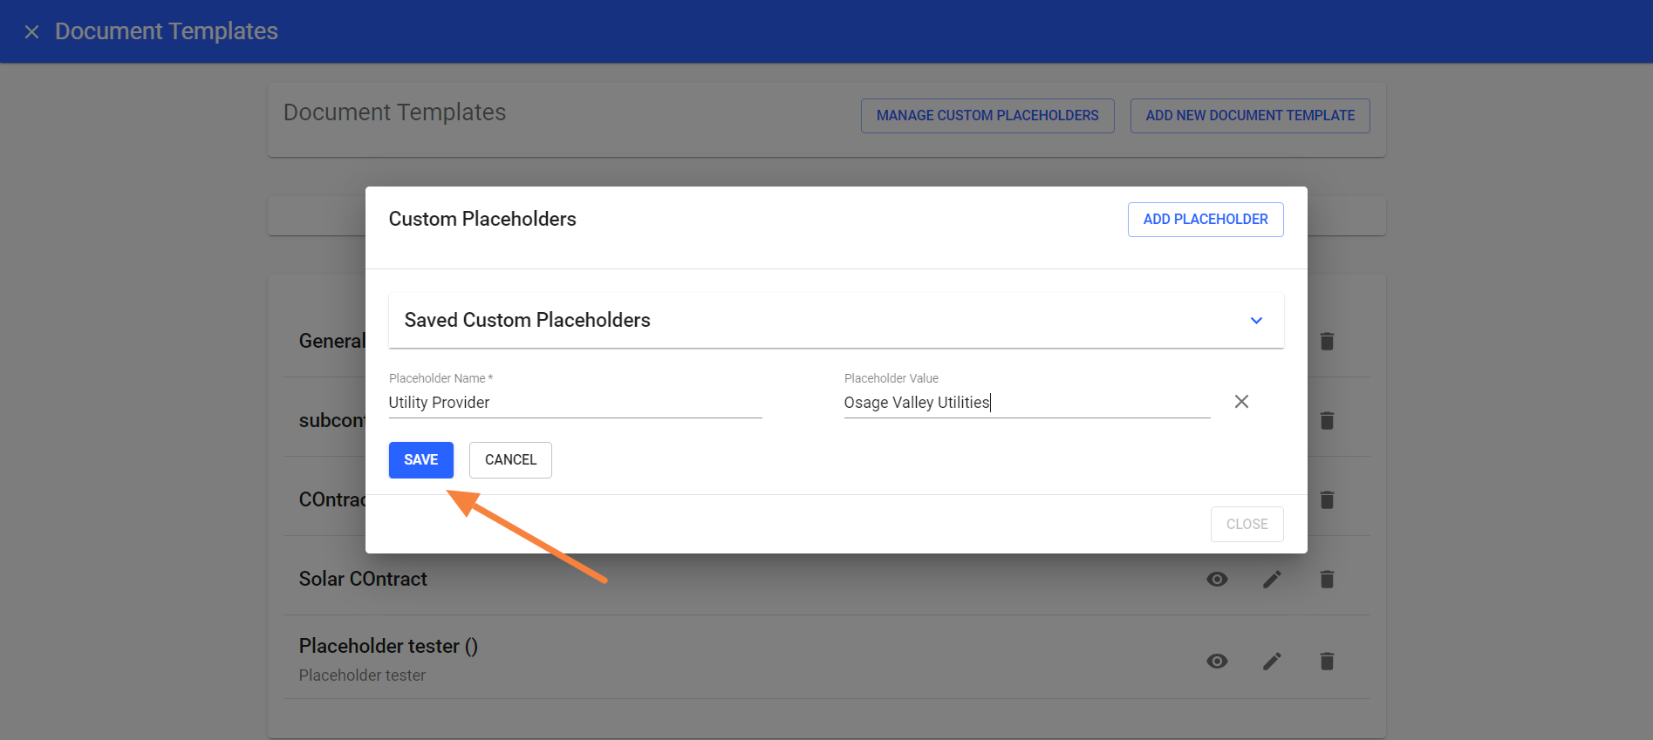
Task: Preview Placeholder tester with the eye icon
Action: (x=1216, y=662)
